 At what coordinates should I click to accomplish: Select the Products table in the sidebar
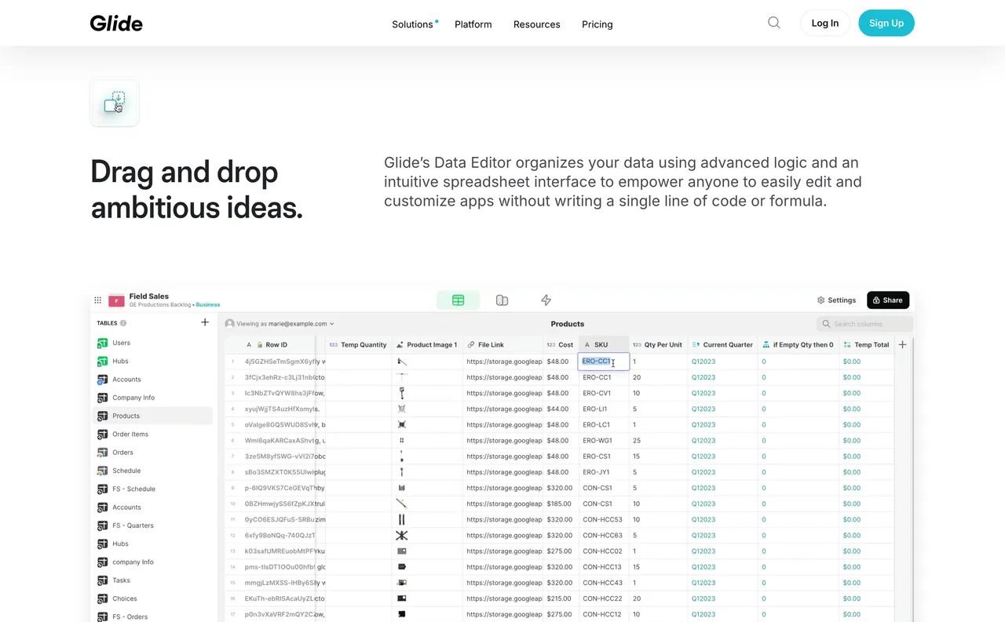[127, 416]
